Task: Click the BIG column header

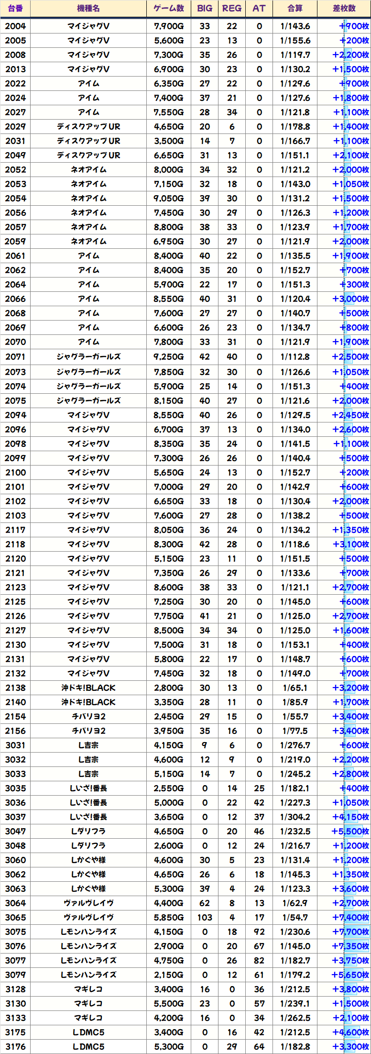Action: tap(205, 9)
